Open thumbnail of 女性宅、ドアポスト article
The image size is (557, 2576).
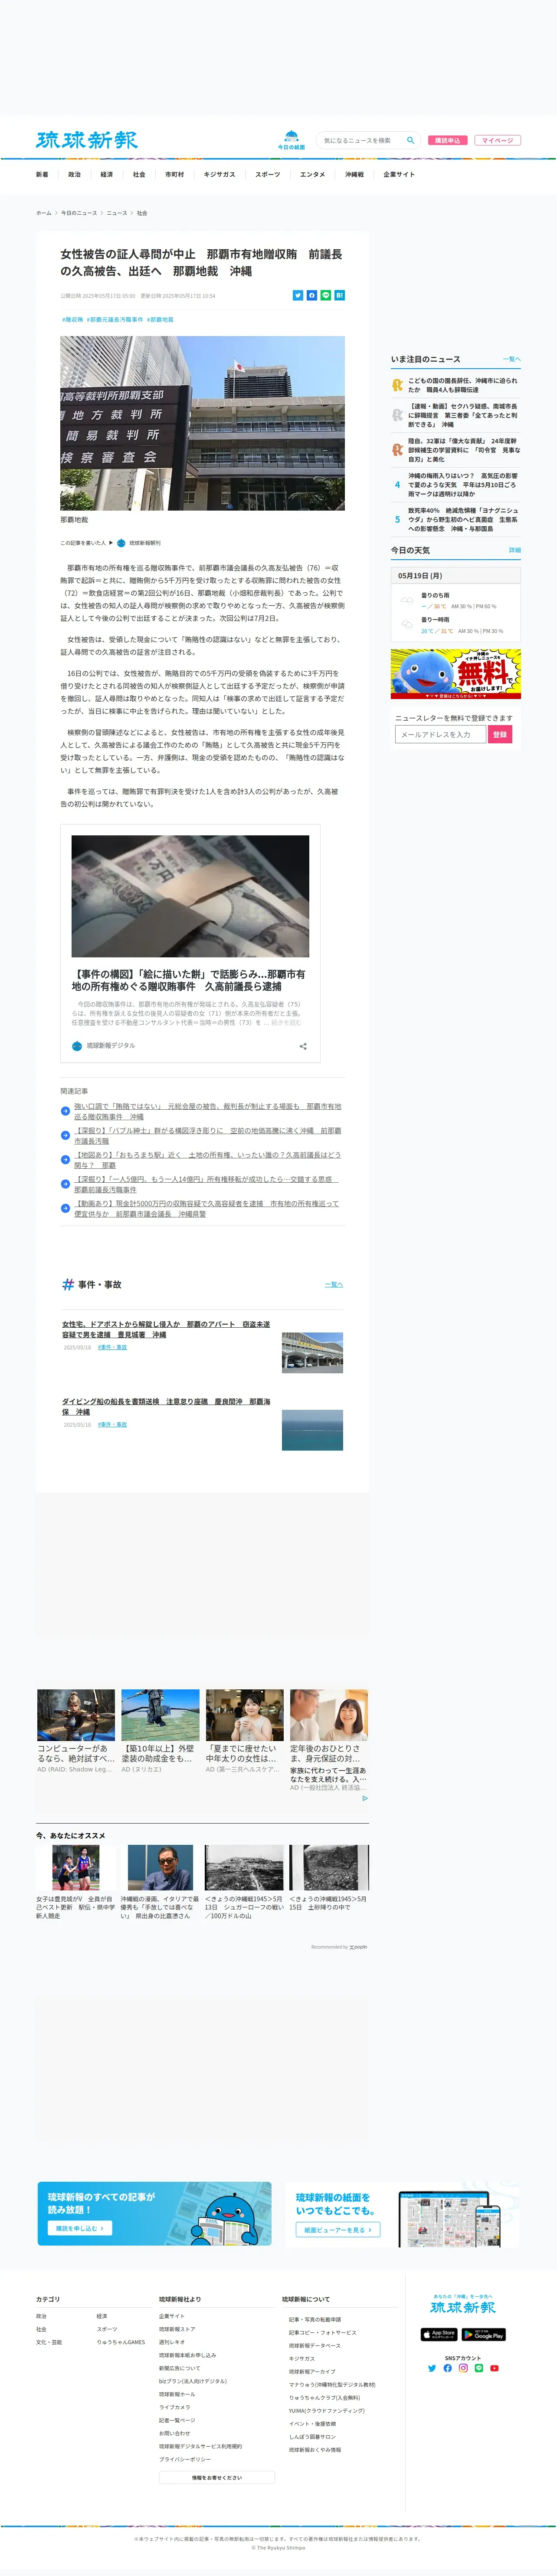coord(312,1352)
